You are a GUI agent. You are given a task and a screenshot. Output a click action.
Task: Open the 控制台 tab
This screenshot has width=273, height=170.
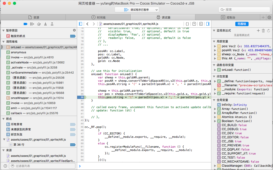click(228, 17)
